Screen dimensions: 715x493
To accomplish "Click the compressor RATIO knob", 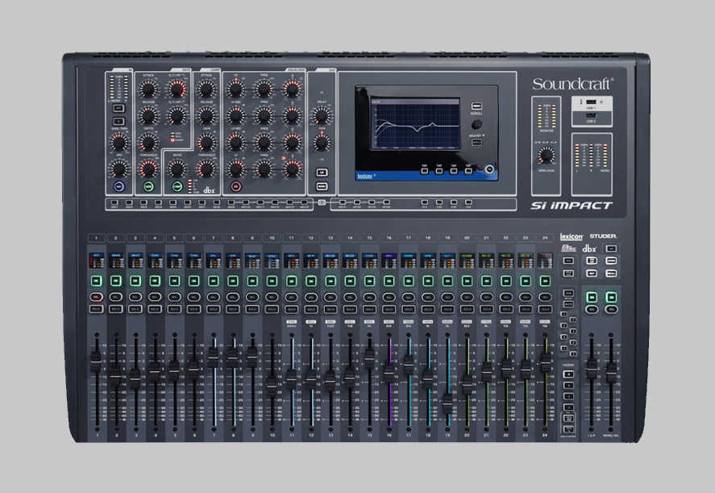I will (177, 169).
